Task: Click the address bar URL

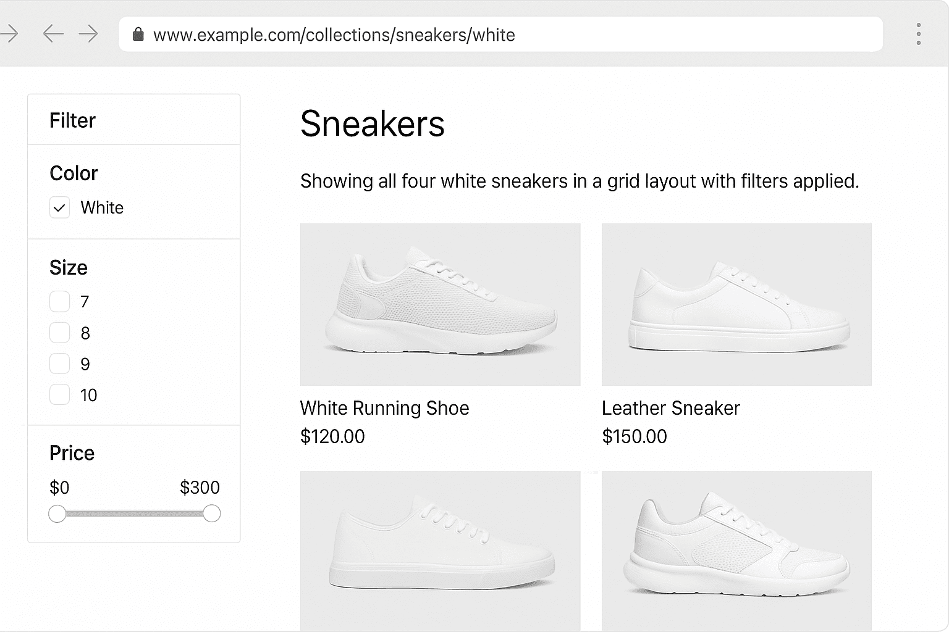Action: pos(335,35)
